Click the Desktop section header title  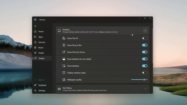click(x=66, y=29)
